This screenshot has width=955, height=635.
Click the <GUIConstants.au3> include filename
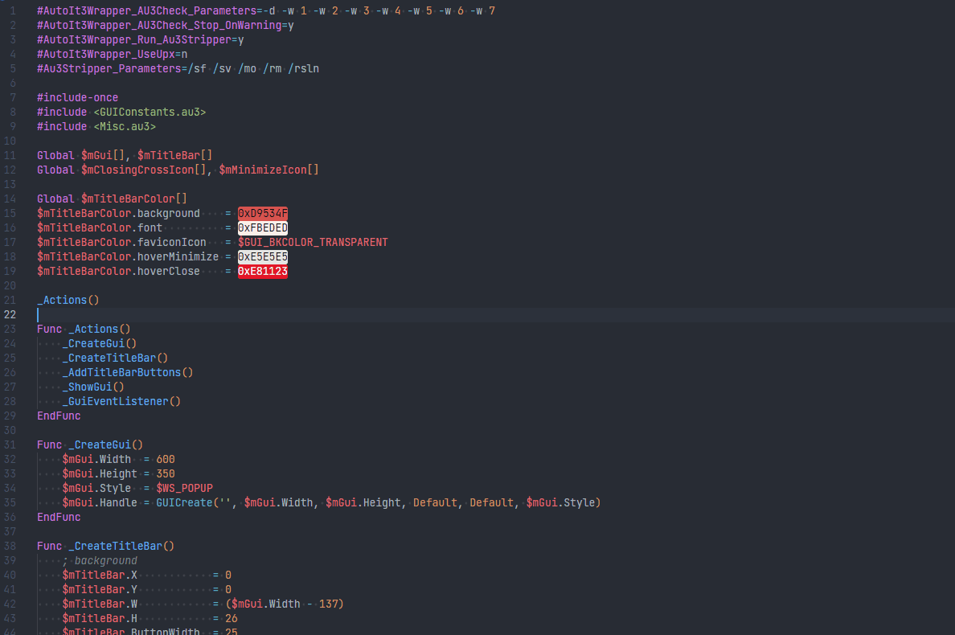[150, 112]
